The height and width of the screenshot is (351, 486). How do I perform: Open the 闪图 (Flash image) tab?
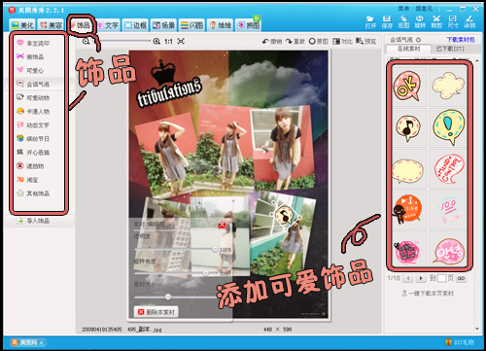191,25
